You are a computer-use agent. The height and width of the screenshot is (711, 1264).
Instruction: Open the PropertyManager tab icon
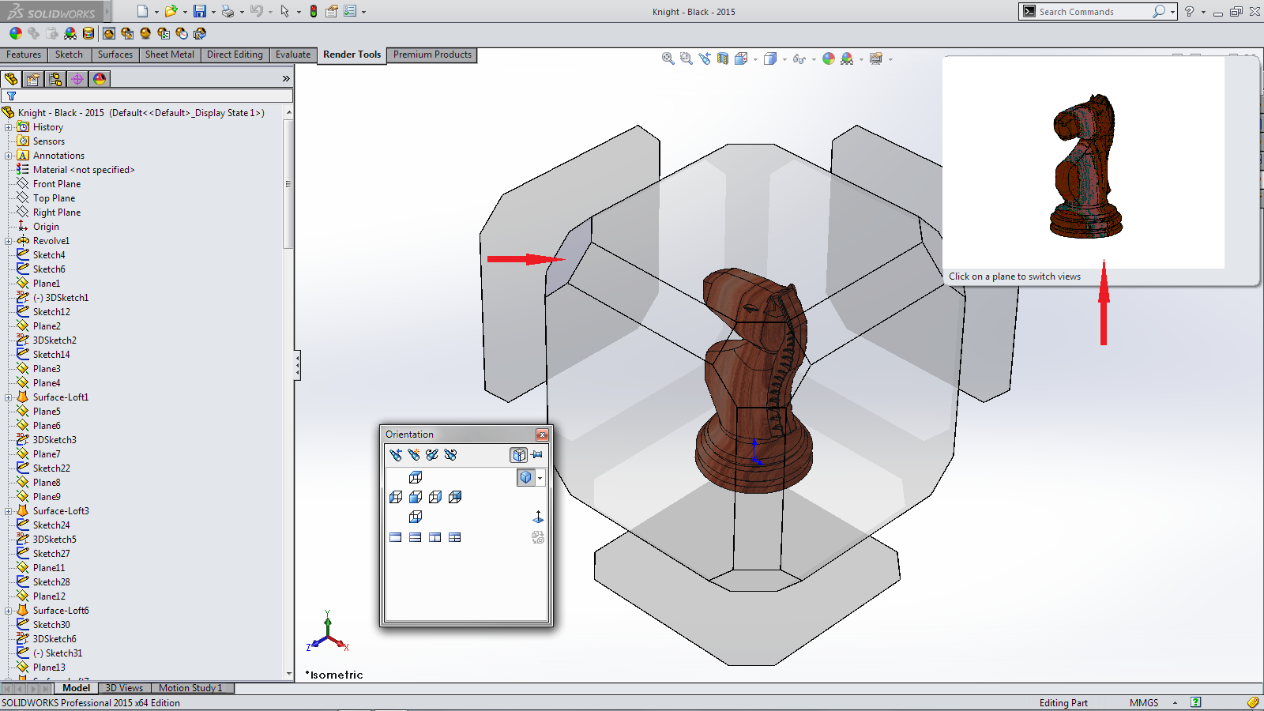33,79
